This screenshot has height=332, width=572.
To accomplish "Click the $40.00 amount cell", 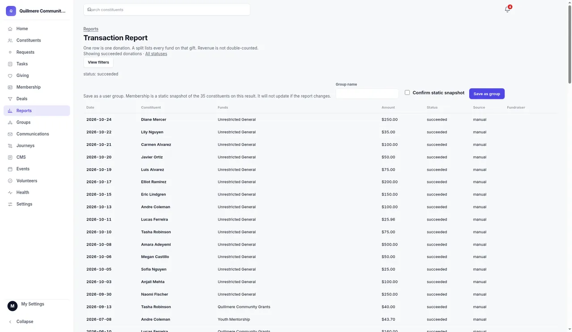I will click(x=388, y=307).
